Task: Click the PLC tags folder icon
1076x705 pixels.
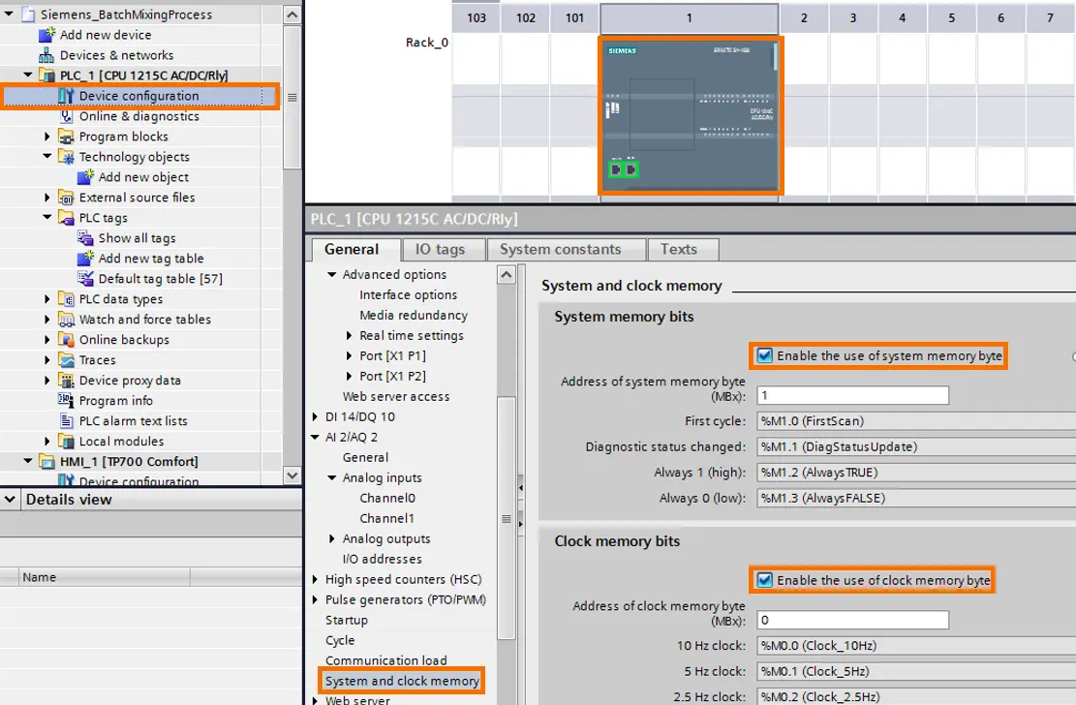Action: [x=66, y=218]
